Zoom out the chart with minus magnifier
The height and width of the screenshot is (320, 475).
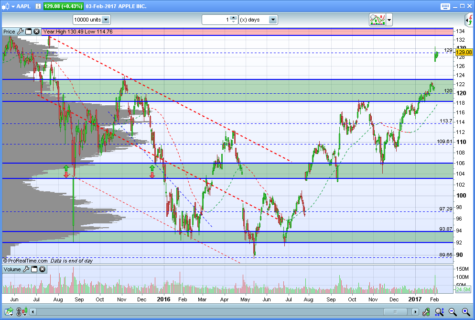point(453,311)
